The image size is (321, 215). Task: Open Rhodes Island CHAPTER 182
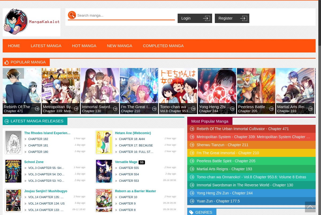pyautogui.click(x=38, y=139)
